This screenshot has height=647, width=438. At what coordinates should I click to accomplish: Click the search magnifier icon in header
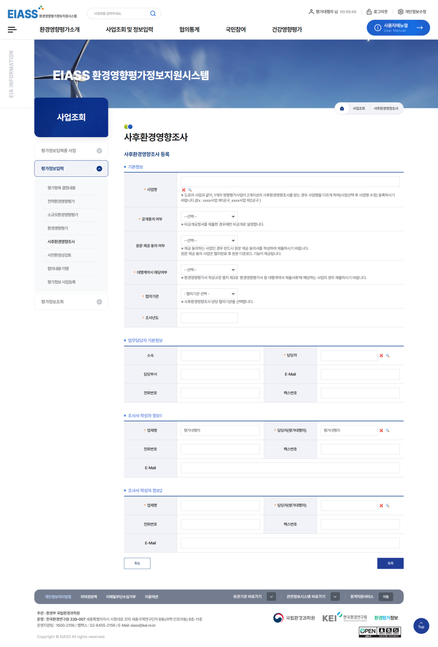(x=153, y=13)
